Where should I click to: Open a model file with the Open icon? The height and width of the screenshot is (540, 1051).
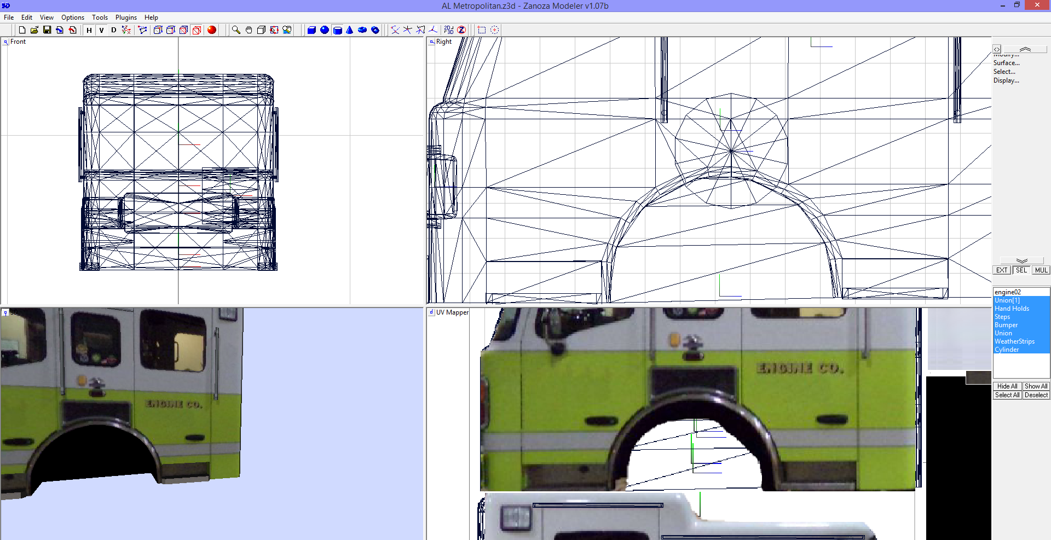pos(34,30)
